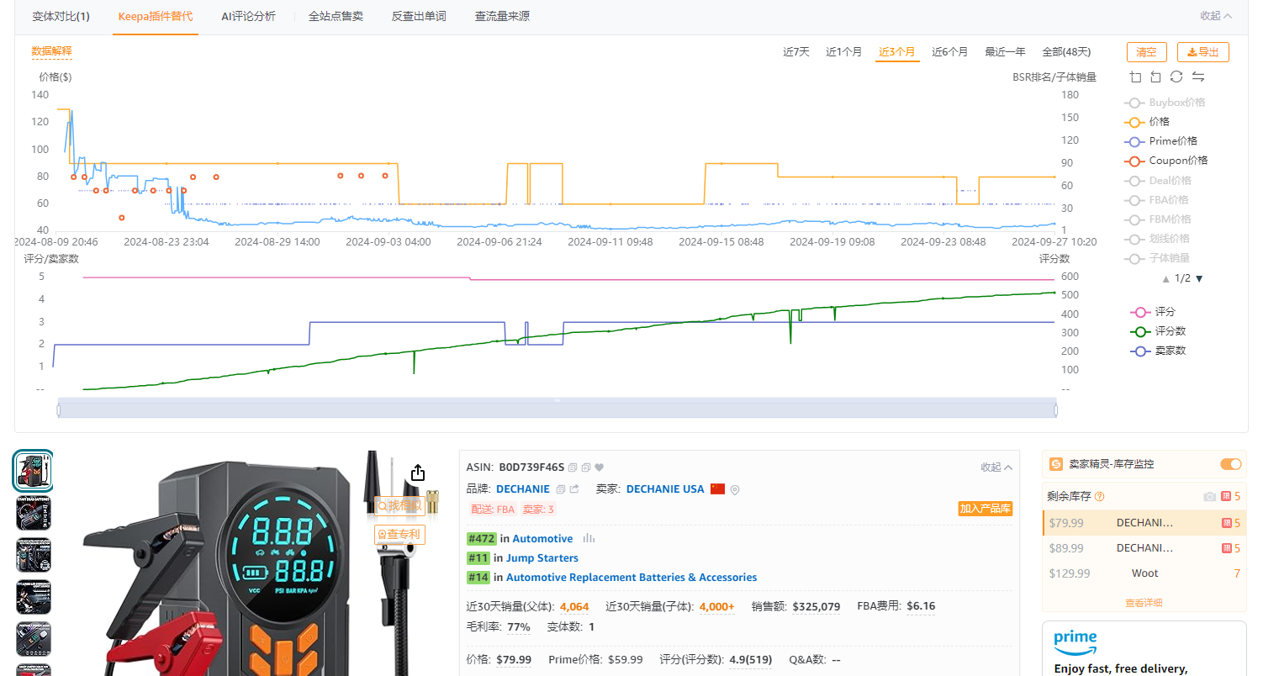Switch to 变体对比(1) tab
The width and height of the screenshot is (1263, 676).
click(61, 16)
